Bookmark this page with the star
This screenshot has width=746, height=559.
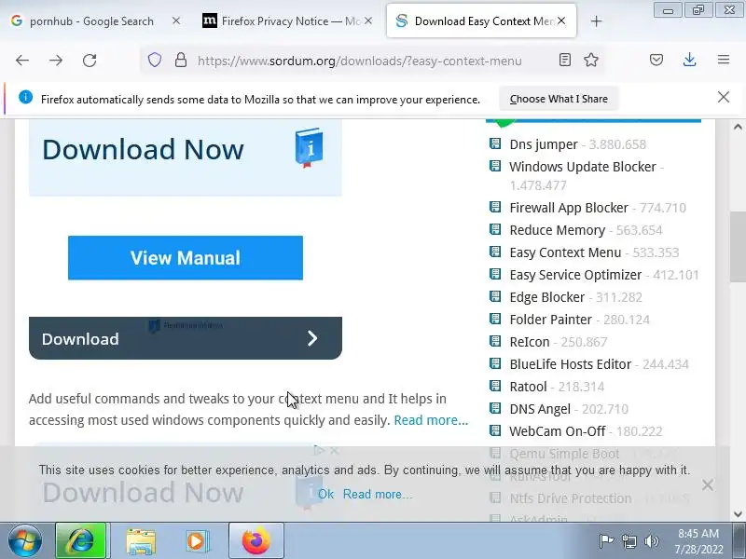591,60
